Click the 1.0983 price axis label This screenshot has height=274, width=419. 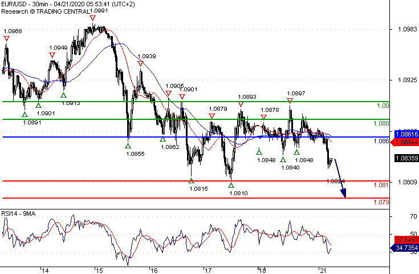tap(407, 29)
